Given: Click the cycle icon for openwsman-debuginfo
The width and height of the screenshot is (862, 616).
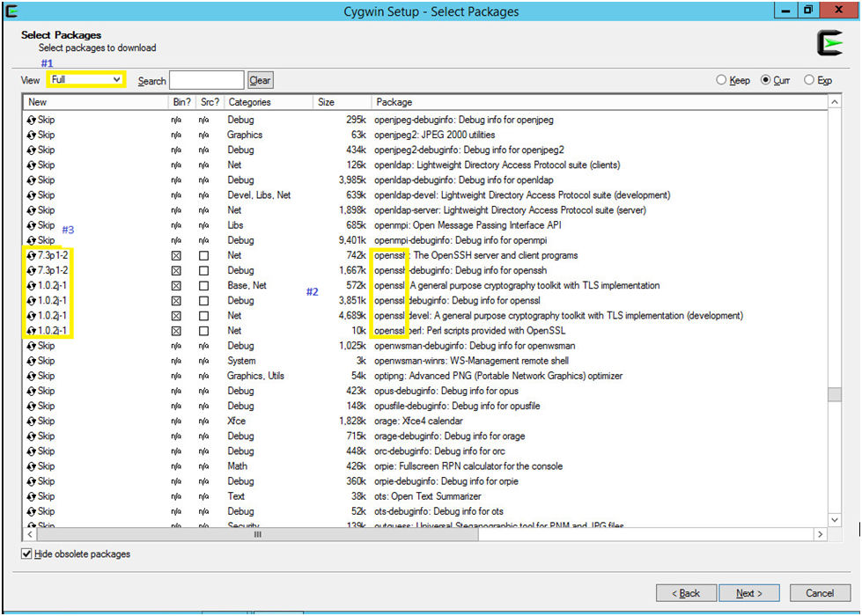Looking at the screenshot, I should [32, 346].
